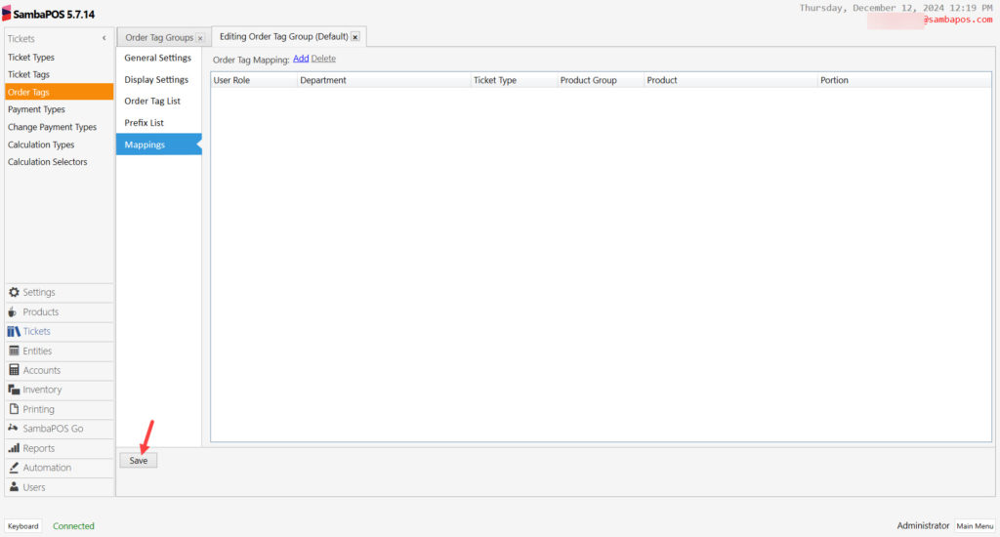Click the Portion column header
Screen dimensions: 1000x537
coord(904,80)
